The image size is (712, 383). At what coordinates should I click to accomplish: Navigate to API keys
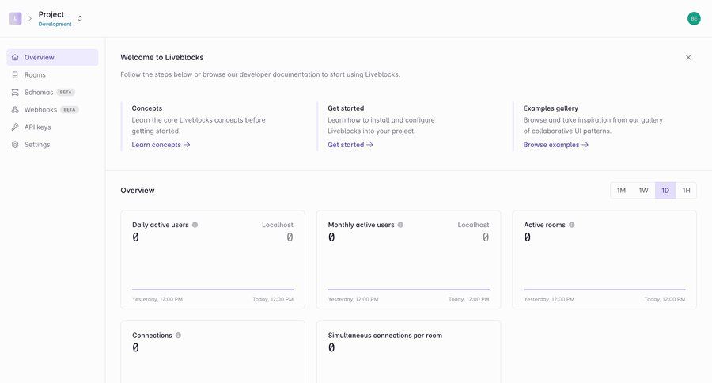coord(52,127)
